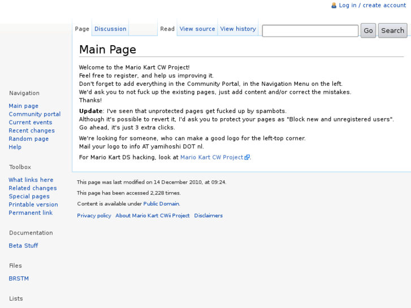Focus the wiki search input field
This screenshot has width=411, height=308.
coord(310,31)
